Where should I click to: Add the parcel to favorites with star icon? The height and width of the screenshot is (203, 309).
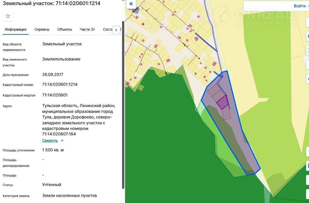[8, 16]
